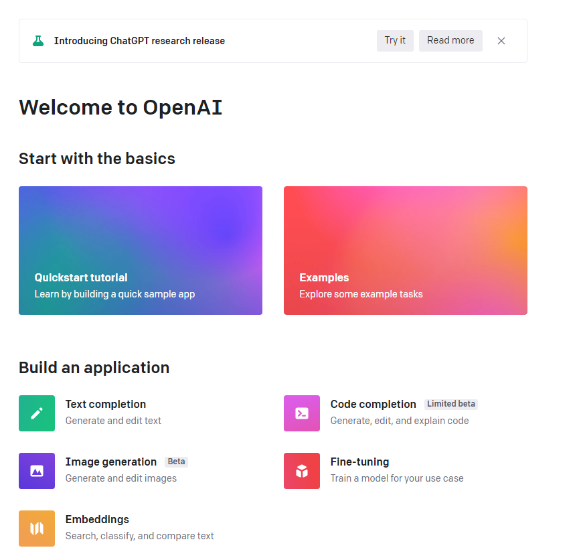Click the Limited beta badge
The width and height of the screenshot is (577, 558).
click(x=450, y=404)
